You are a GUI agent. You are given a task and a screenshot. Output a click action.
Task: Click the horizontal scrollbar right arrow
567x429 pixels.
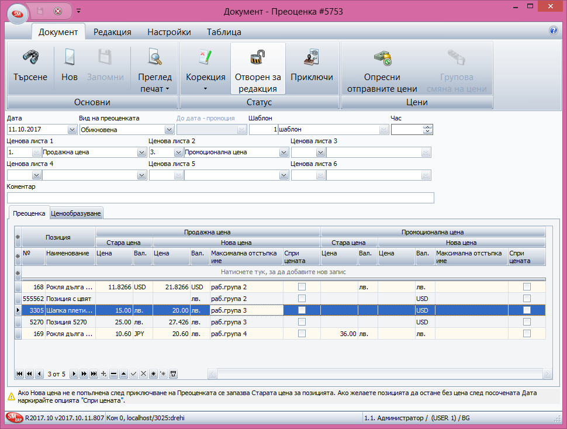pyautogui.click(x=548, y=373)
